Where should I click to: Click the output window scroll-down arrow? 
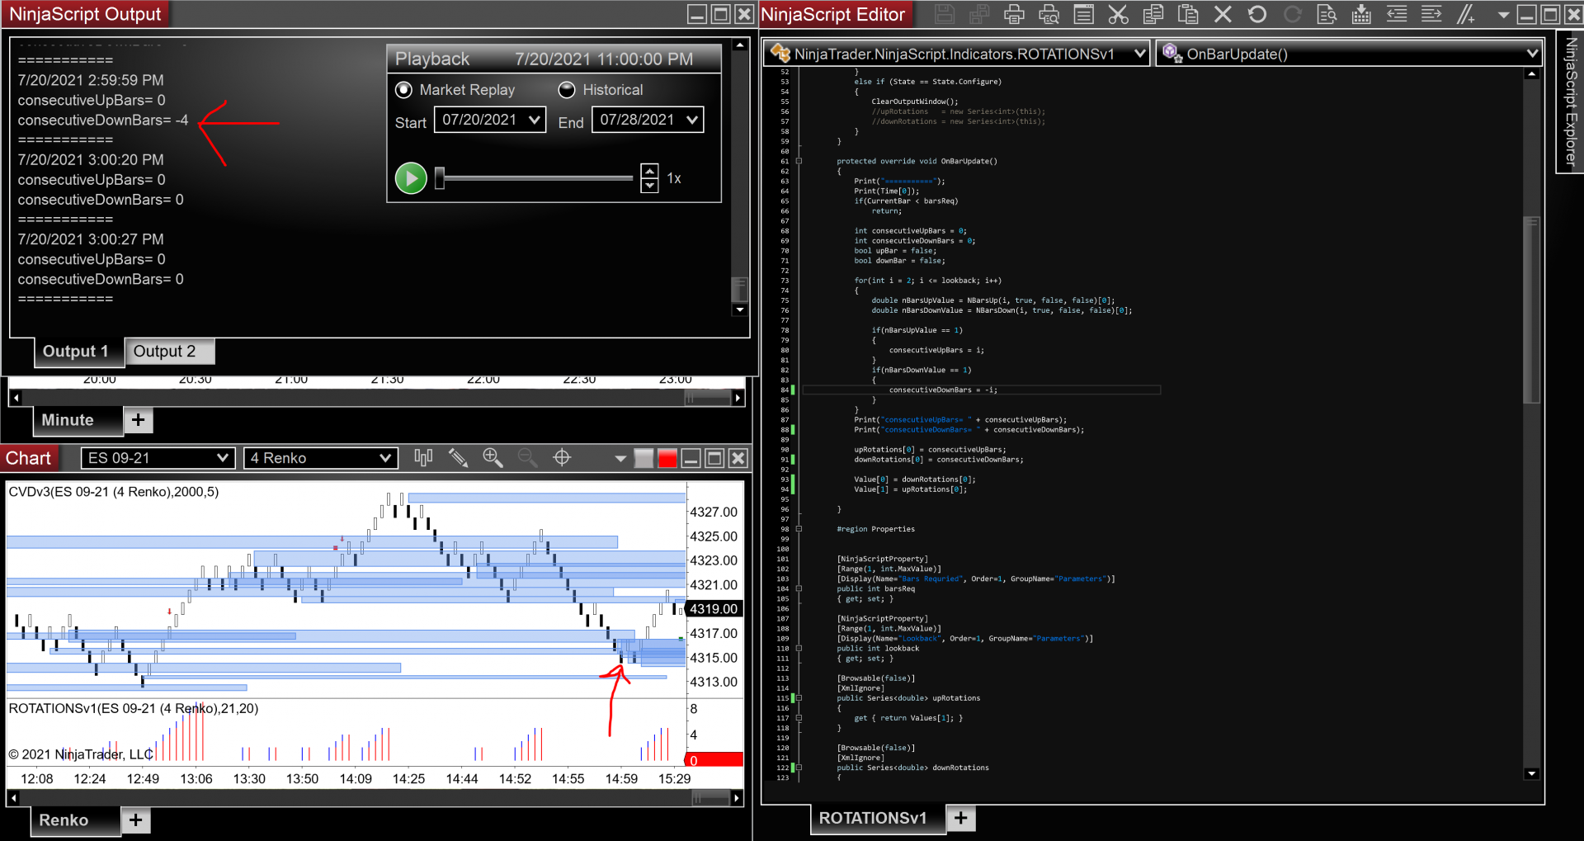tap(740, 309)
